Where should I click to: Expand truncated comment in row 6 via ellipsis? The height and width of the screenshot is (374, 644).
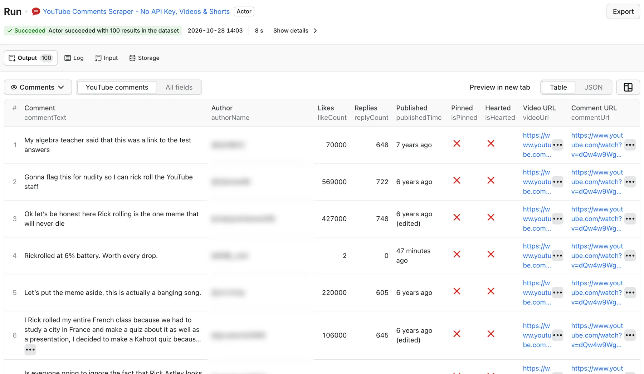(x=30, y=350)
